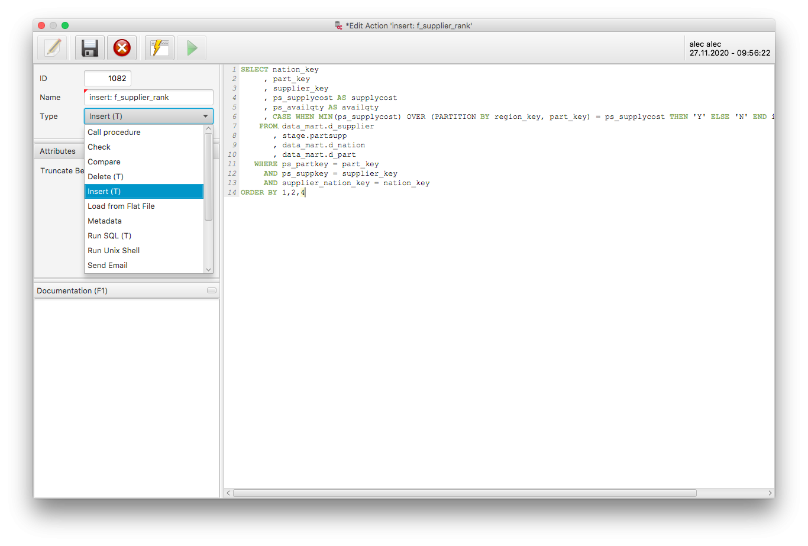Select 'Delete (T)' option
This screenshot has height=546, width=808.
(105, 177)
